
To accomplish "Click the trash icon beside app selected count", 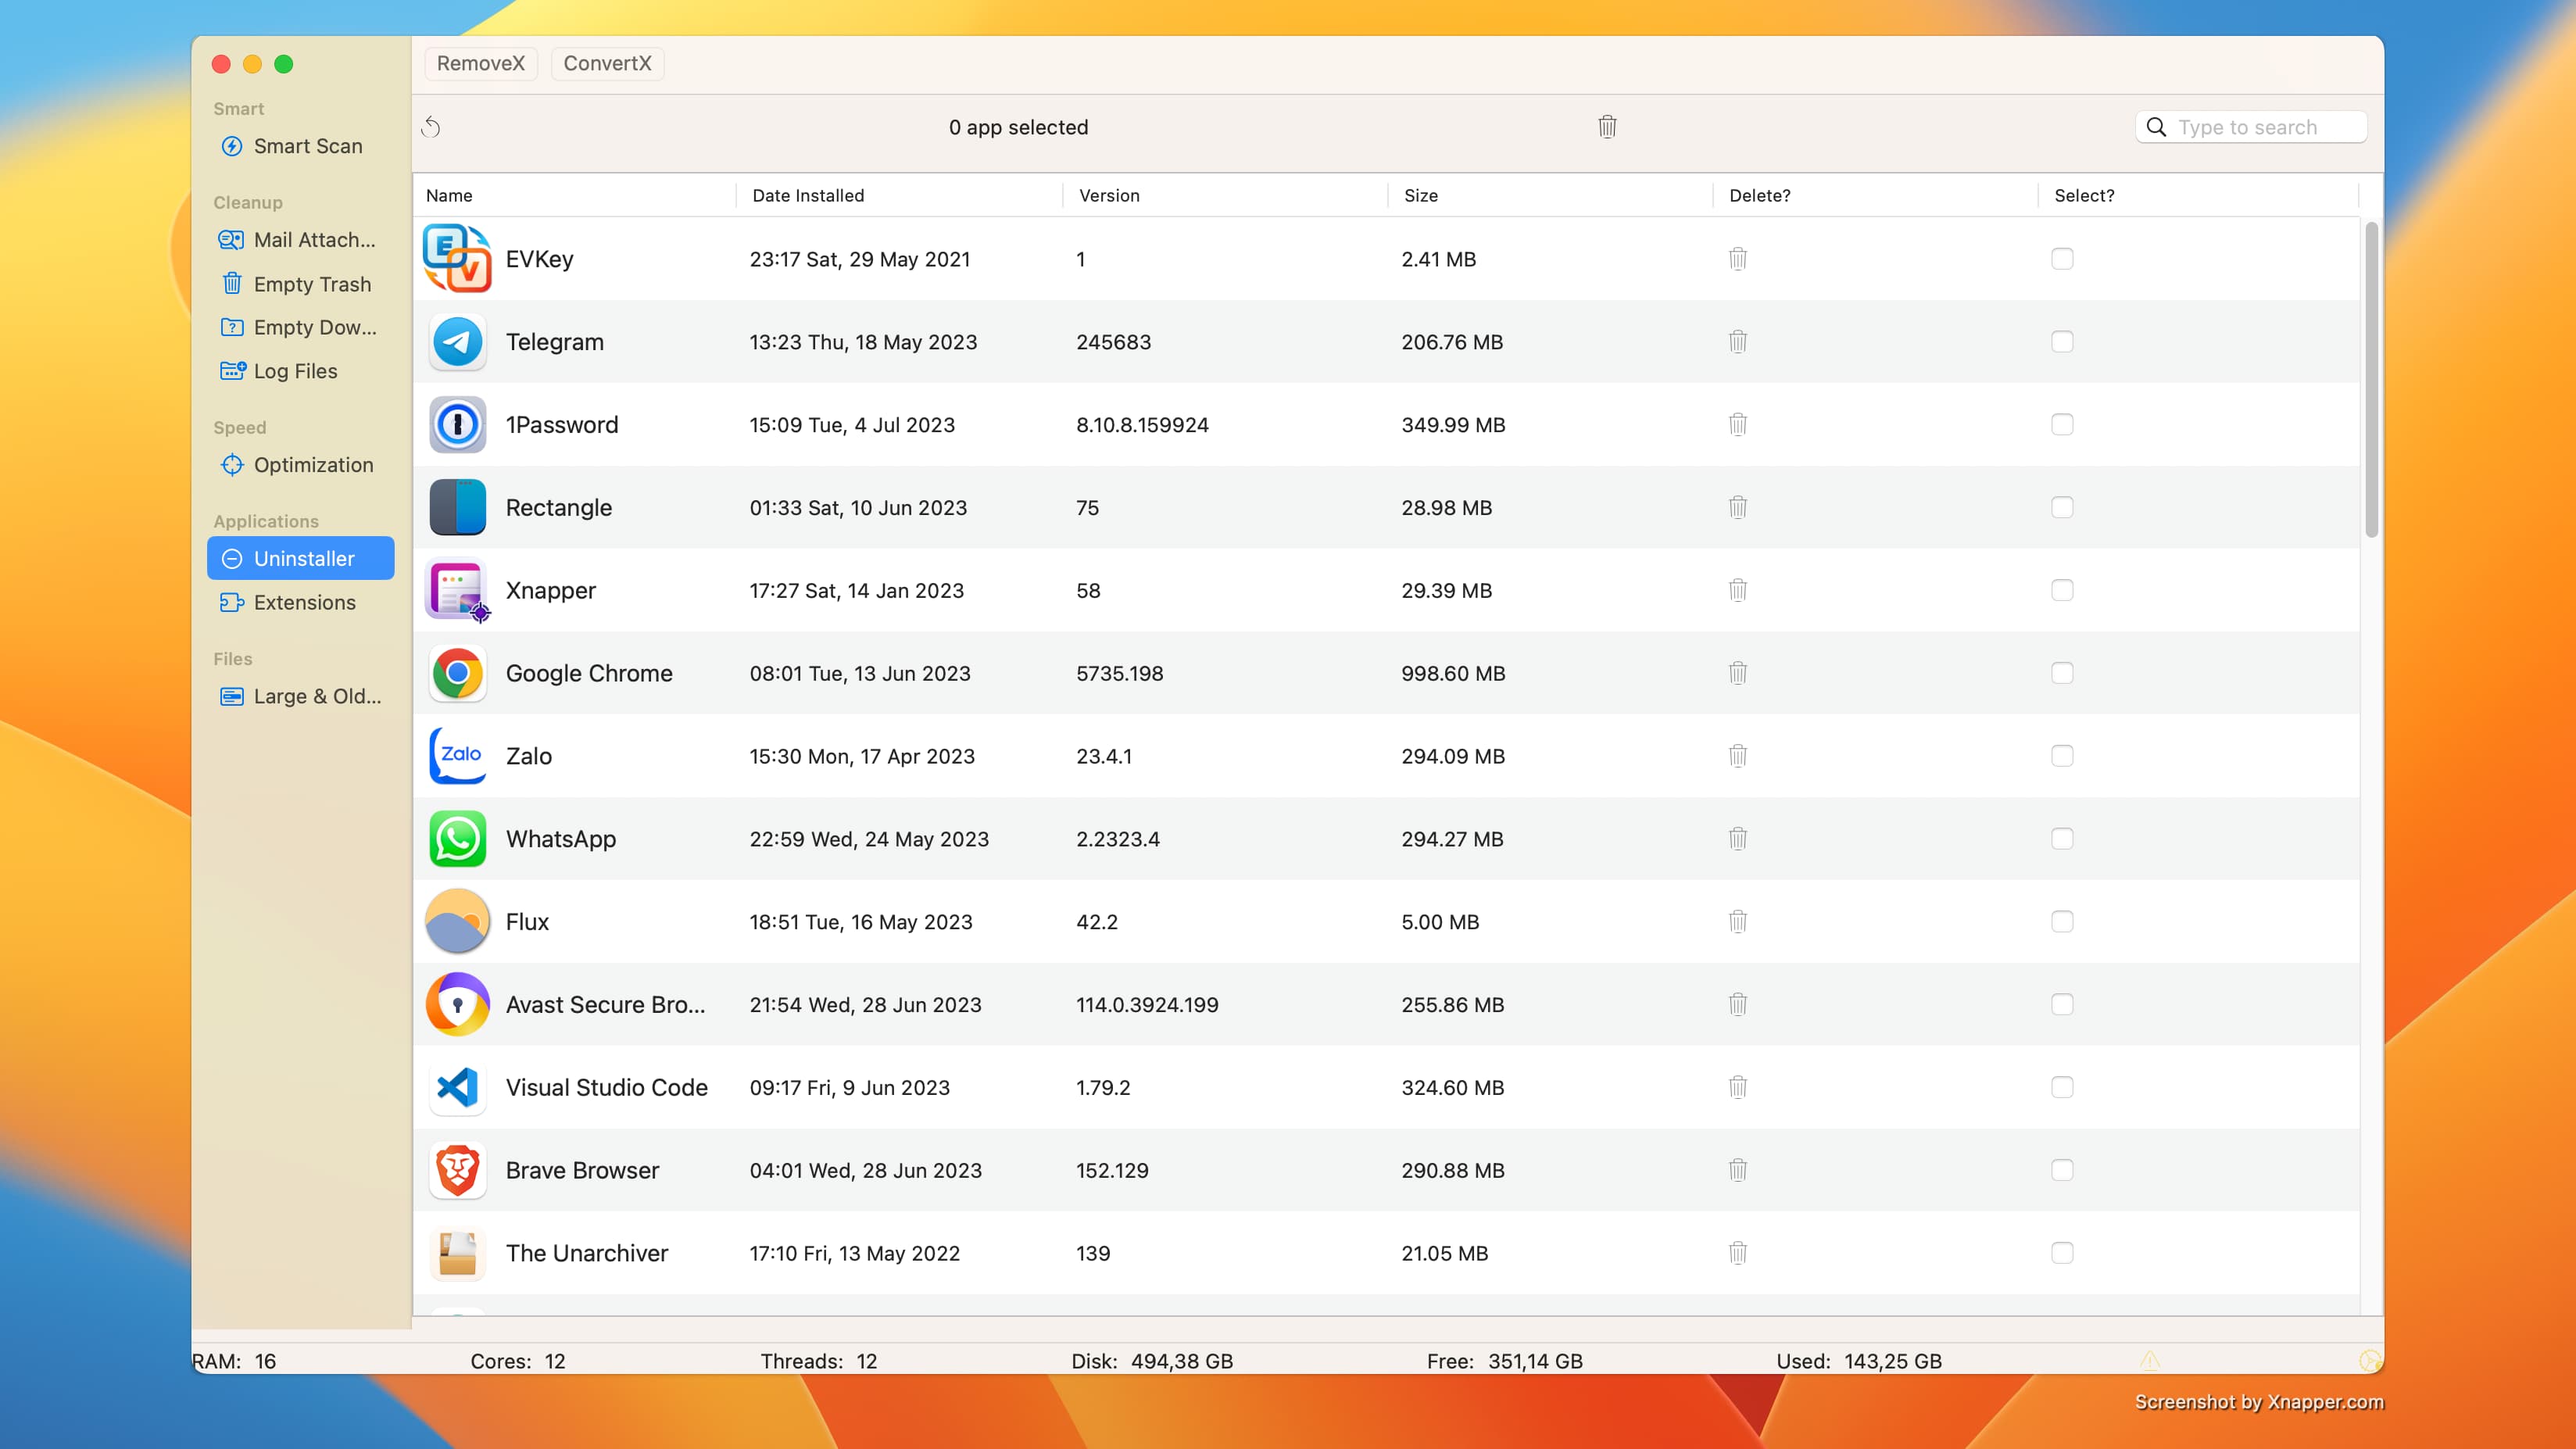I will point(1607,127).
